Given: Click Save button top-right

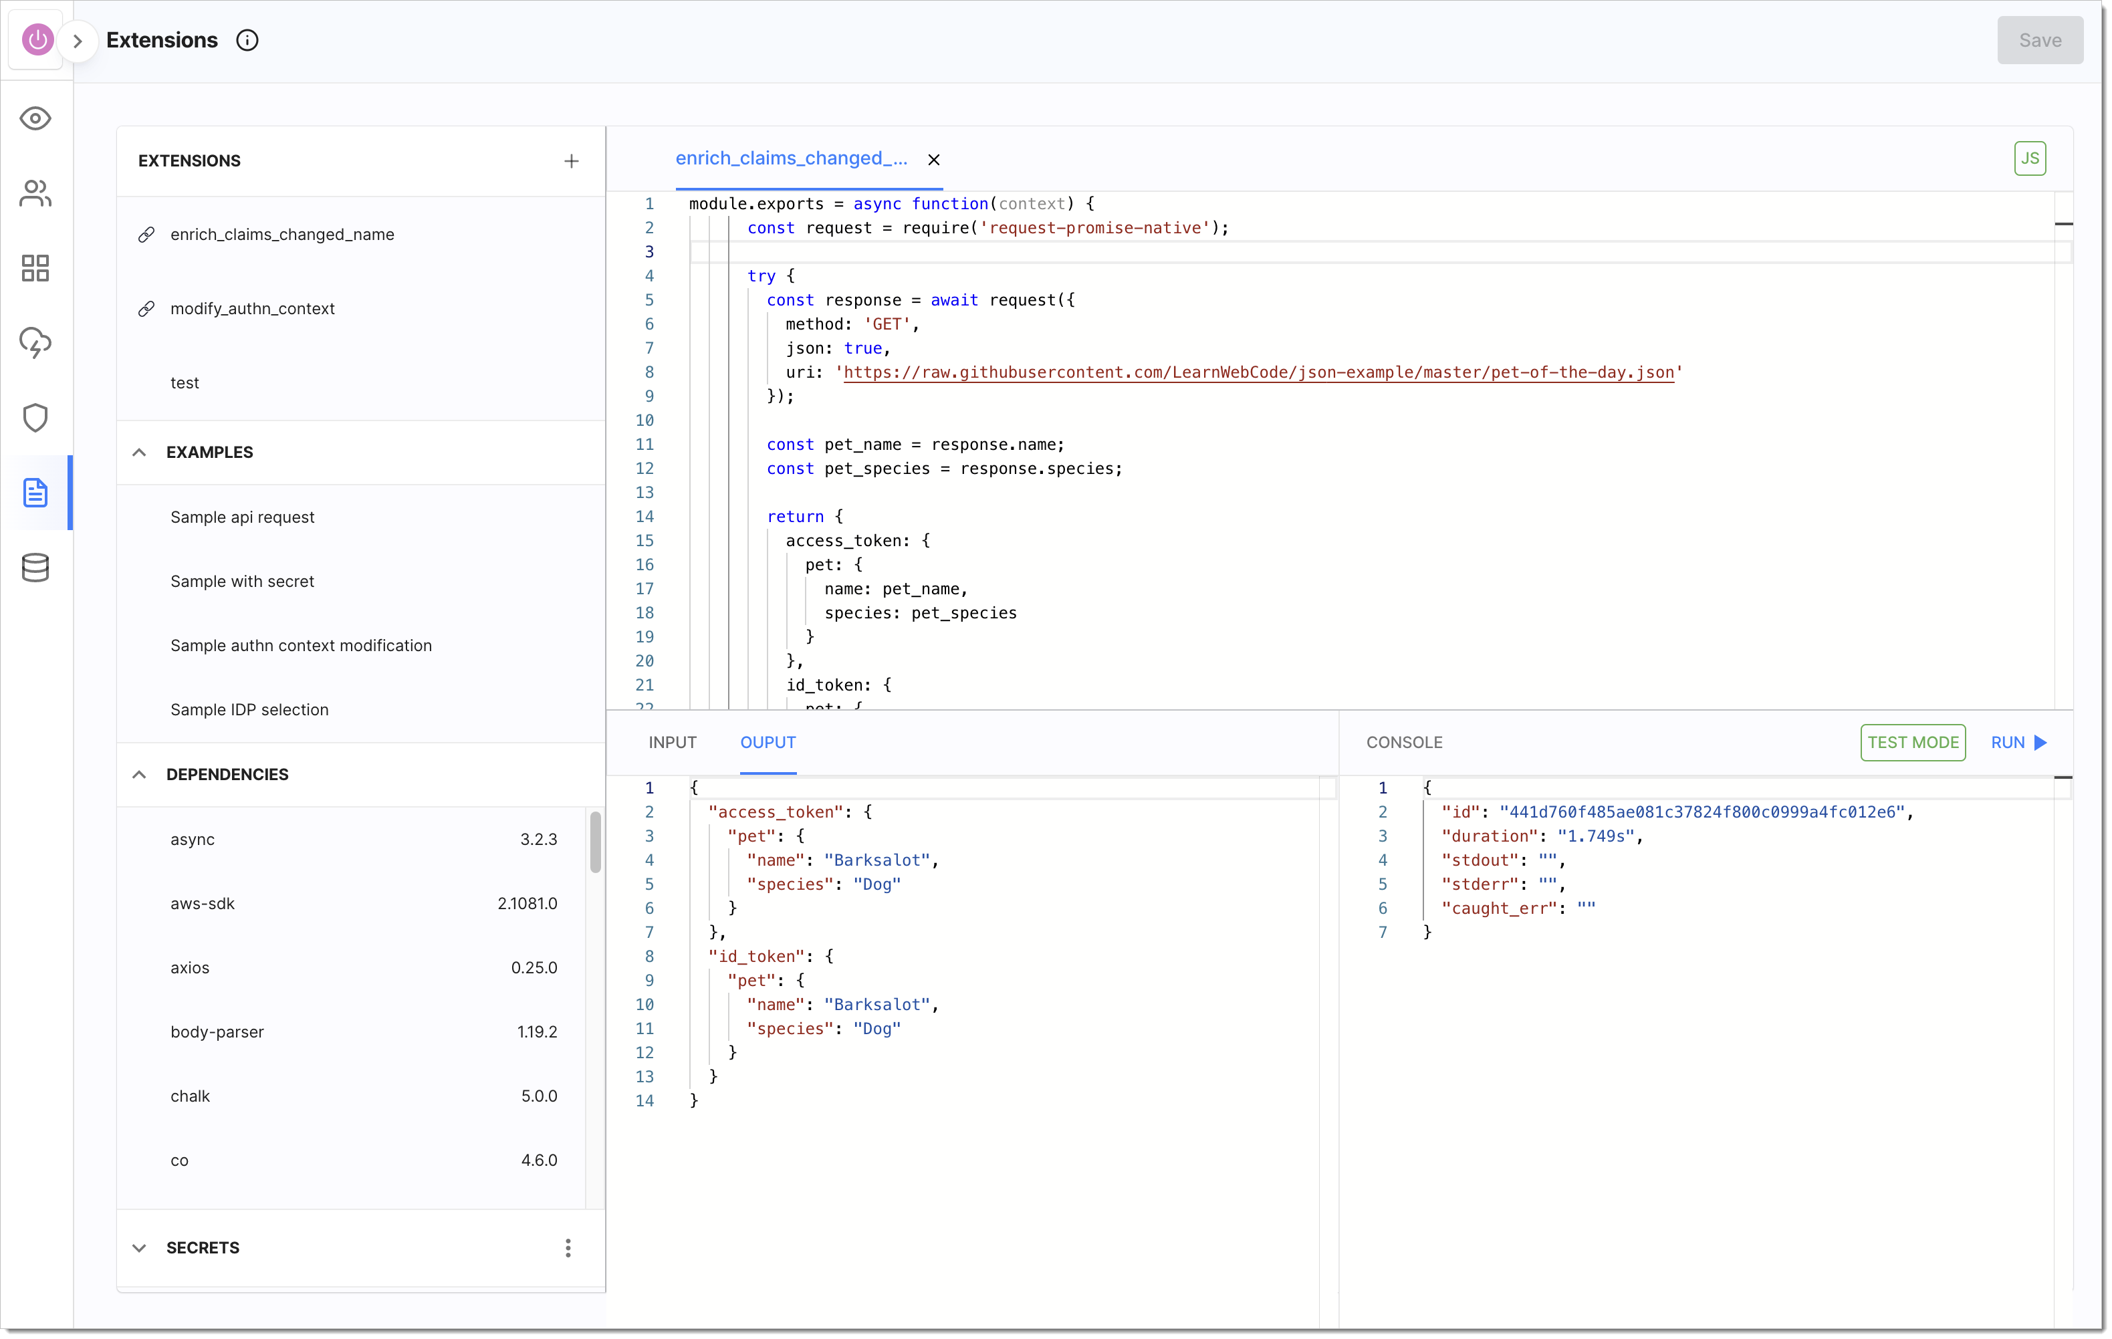Looking at the screenshot, I should (2040, 40).
